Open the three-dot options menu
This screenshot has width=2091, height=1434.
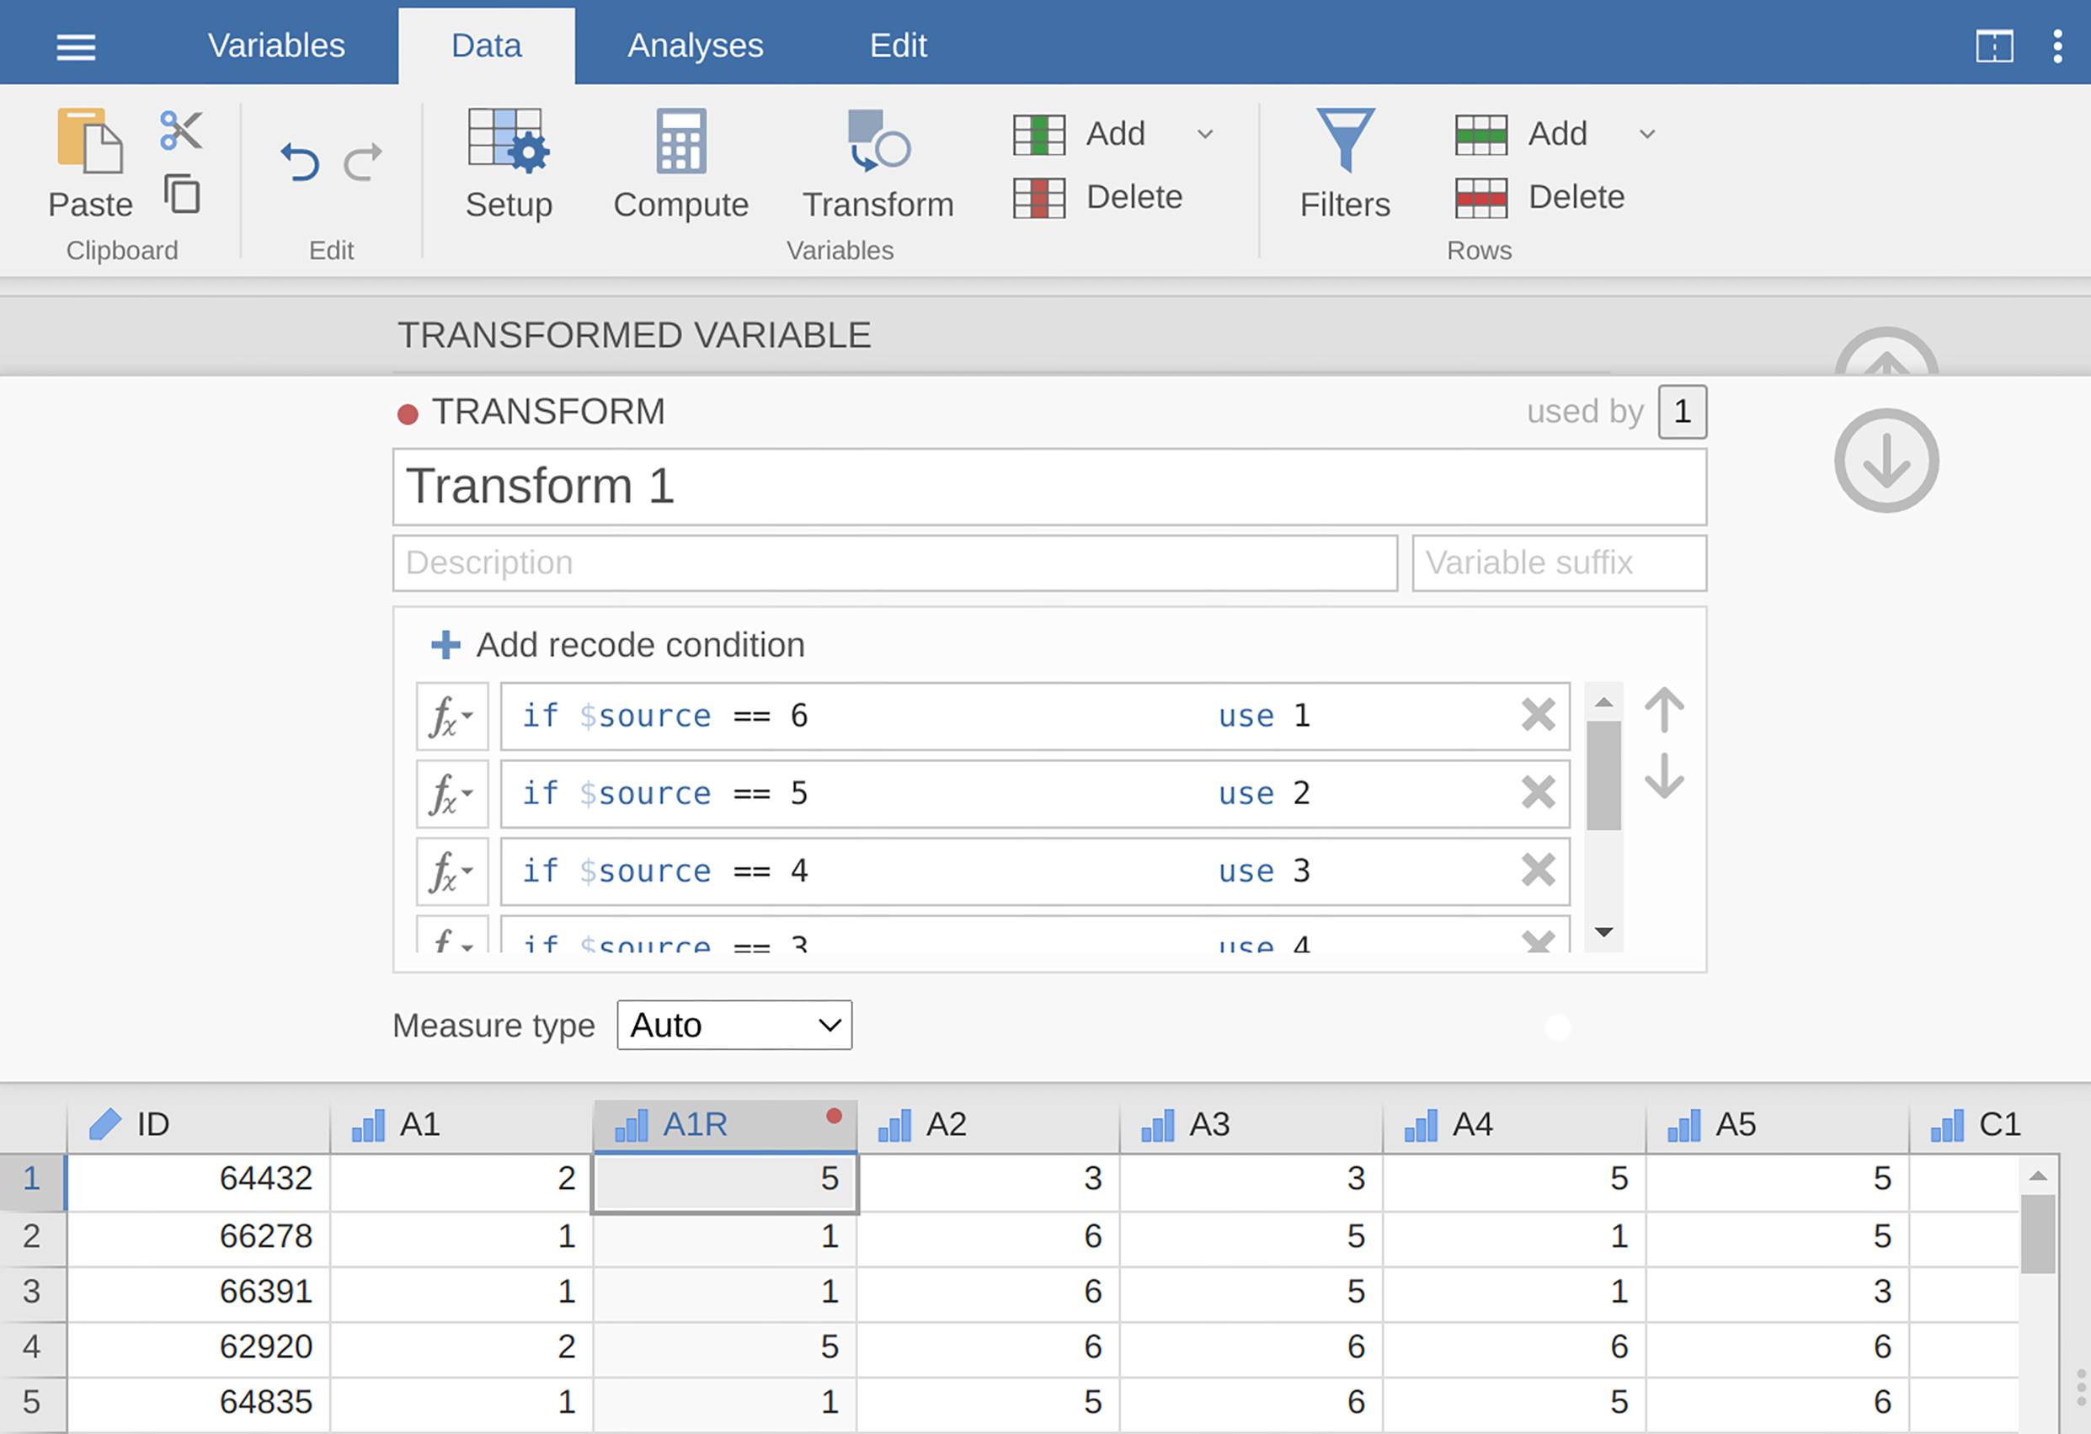point(2057,45)
